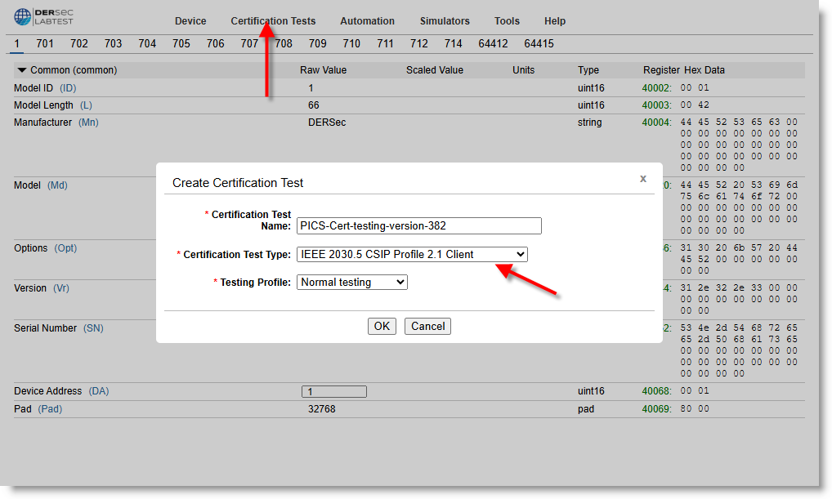Switch to model tab 714
Image resolution: width=832 pixels, height=499 pixels.
(453, 44)
